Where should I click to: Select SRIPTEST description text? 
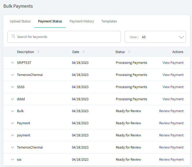[24, 63]
